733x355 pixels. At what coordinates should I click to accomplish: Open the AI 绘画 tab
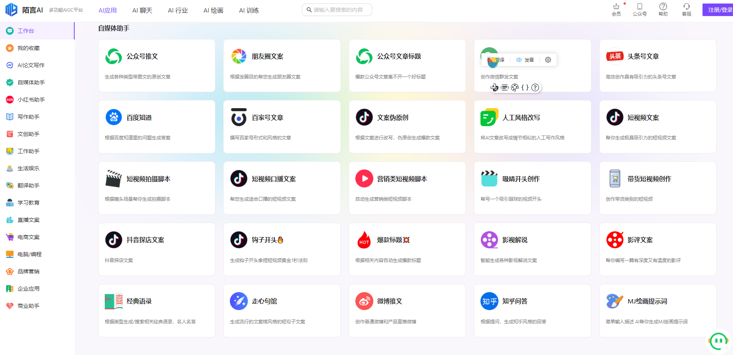click(x=213, y=11)
